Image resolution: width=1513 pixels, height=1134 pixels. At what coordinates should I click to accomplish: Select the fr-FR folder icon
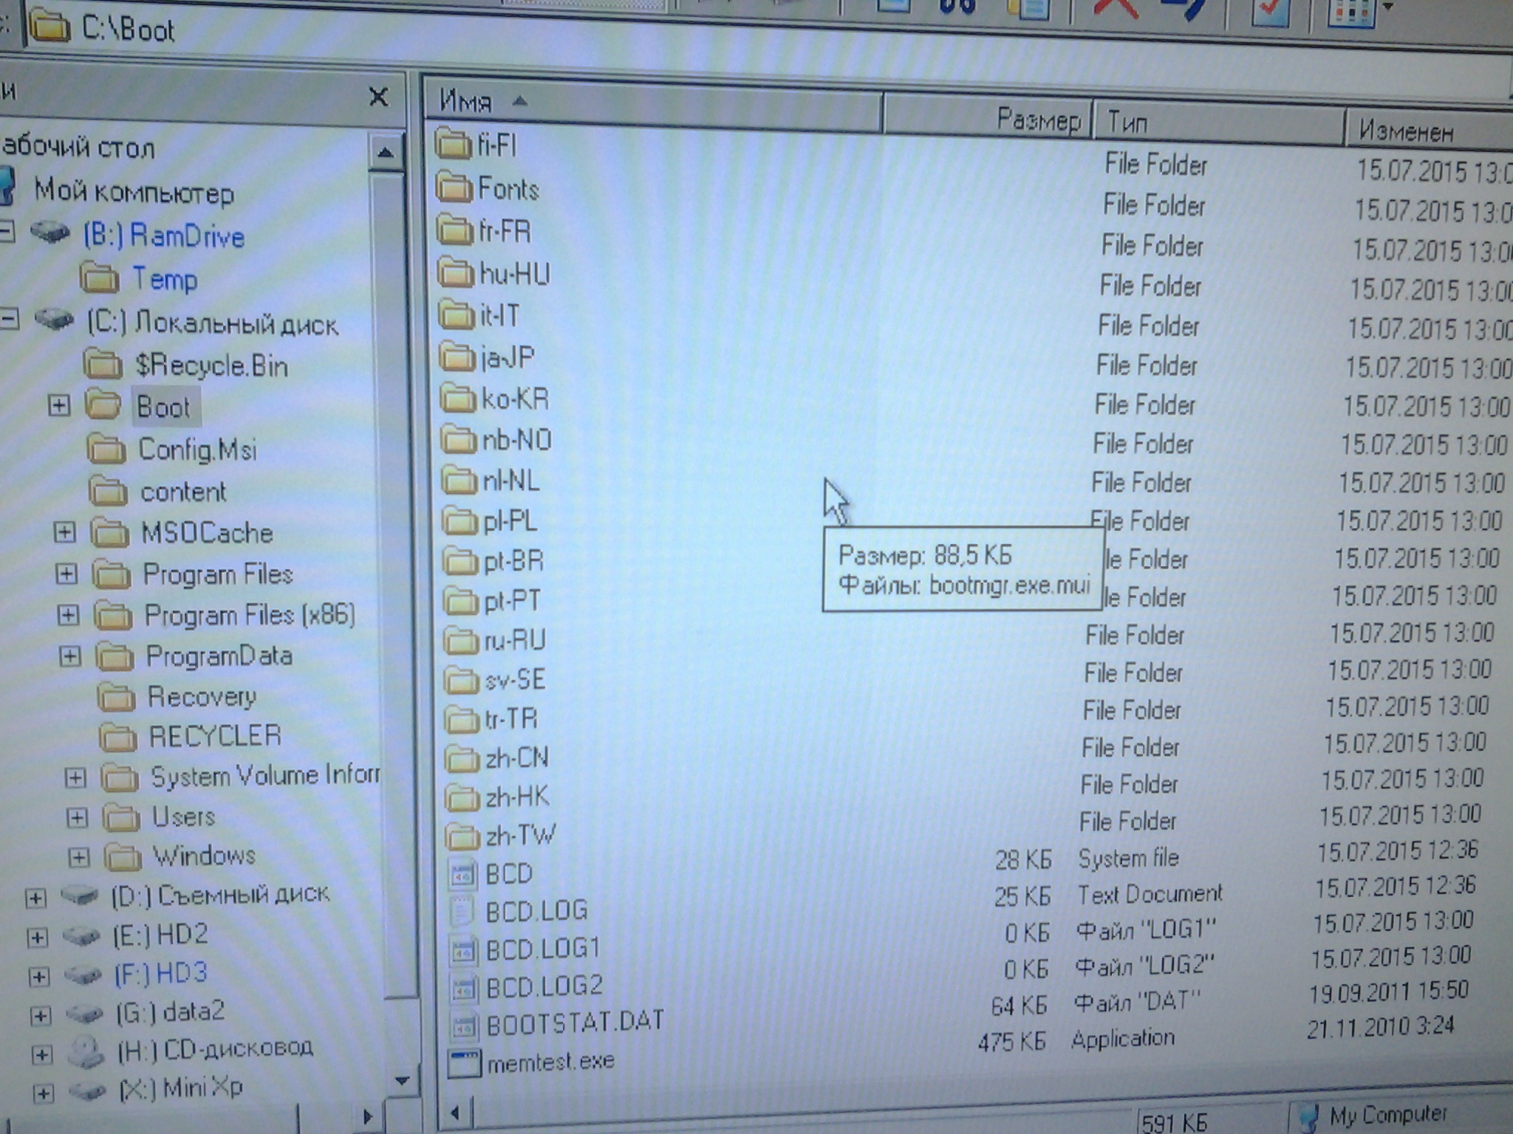click(x=454, y=230)
